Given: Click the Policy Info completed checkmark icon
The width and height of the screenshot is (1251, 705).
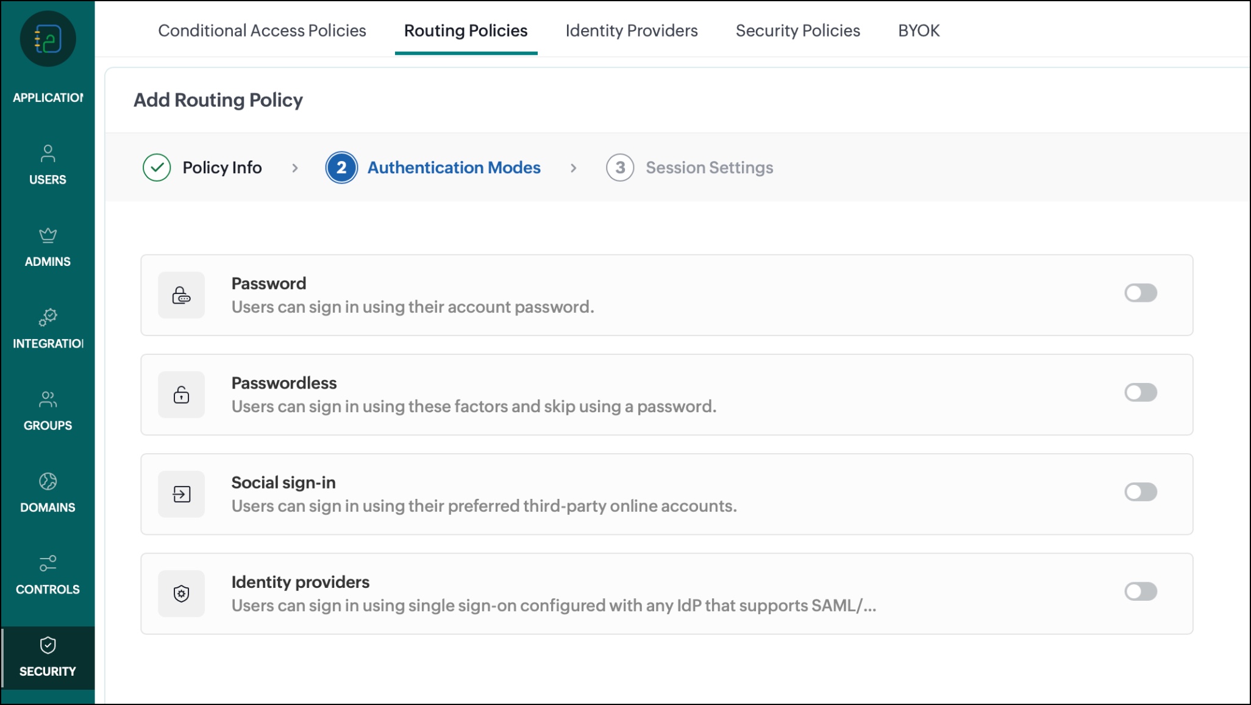Looking at the screenshot, I should [x=157, y=168].
